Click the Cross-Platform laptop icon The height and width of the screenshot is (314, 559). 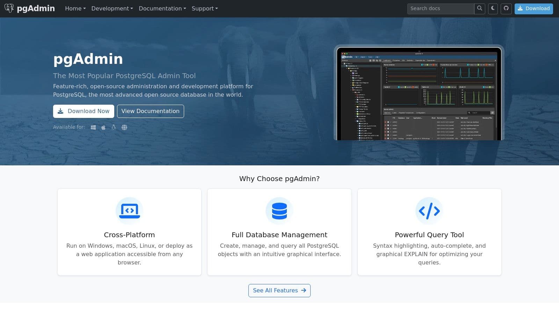[129, 211]
